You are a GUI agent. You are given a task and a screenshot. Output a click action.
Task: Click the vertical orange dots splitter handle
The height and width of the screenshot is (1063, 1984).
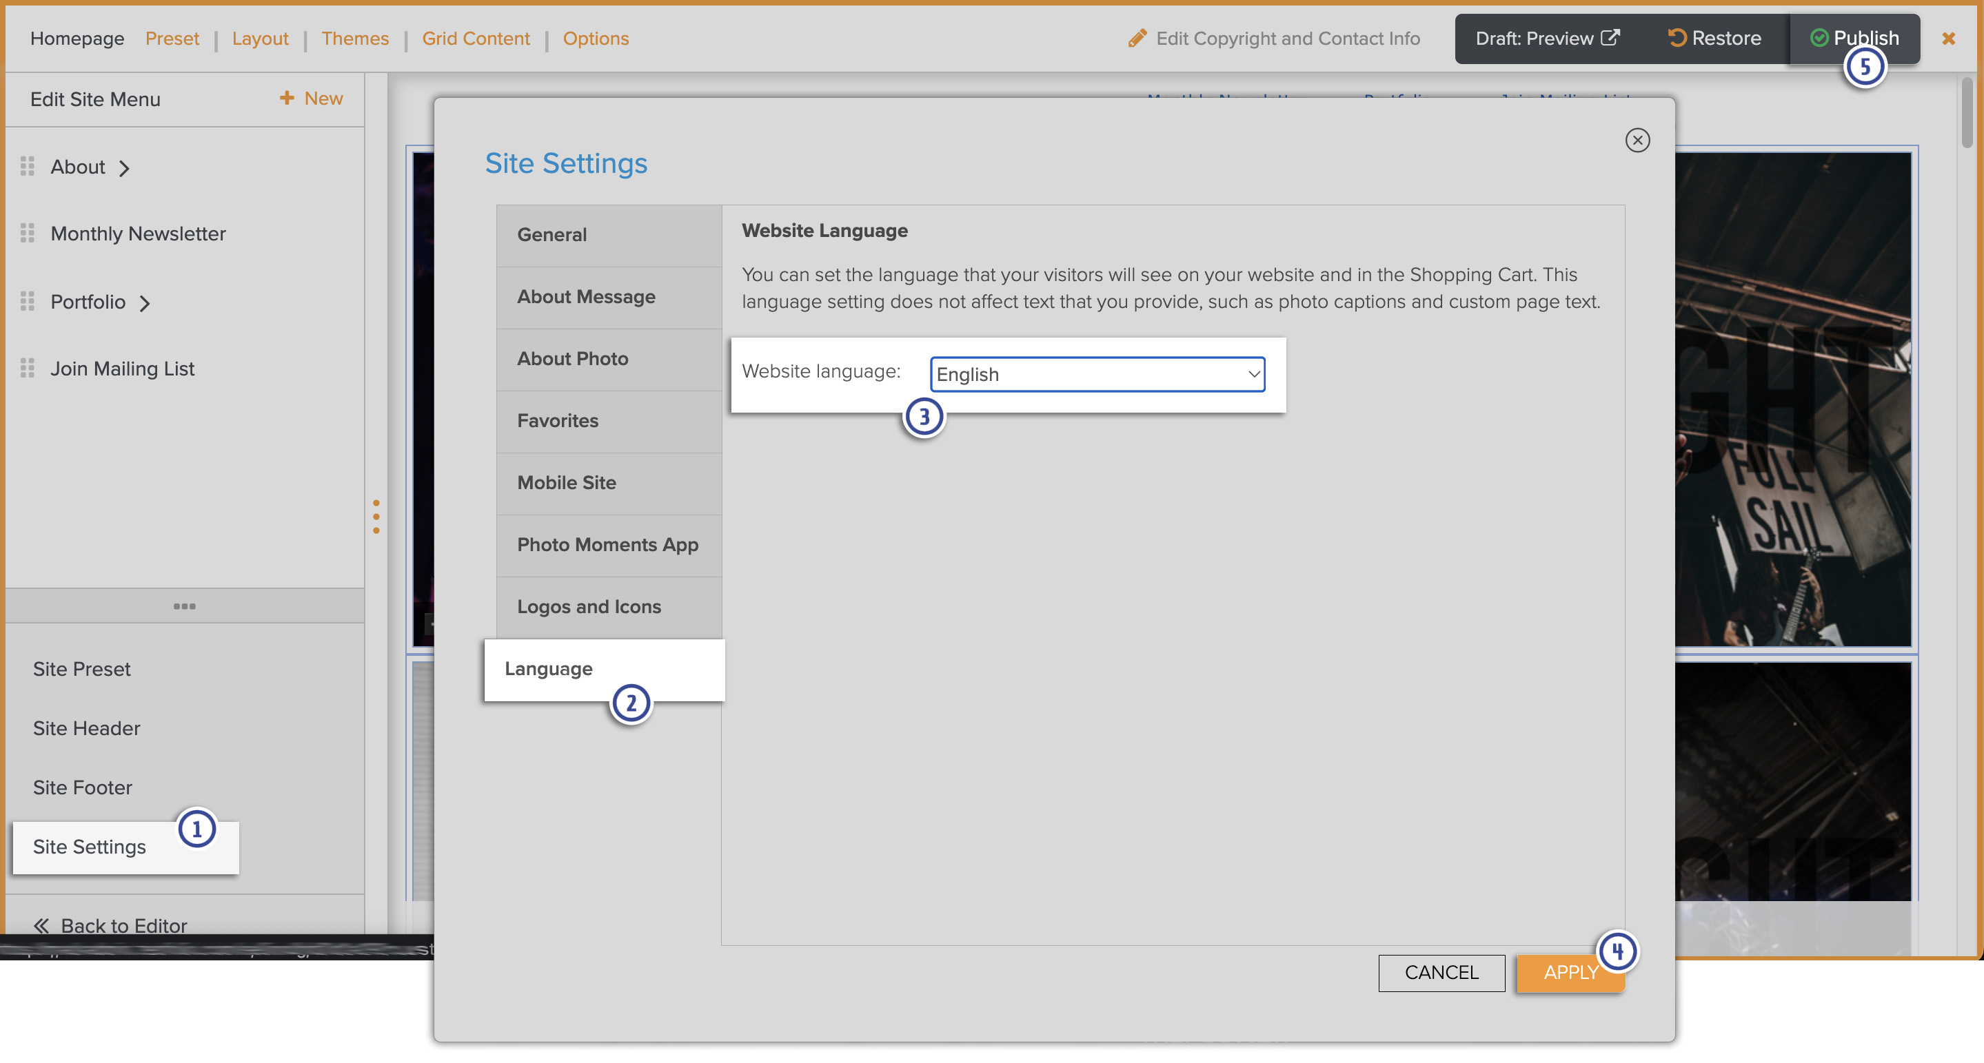(376, 516)
